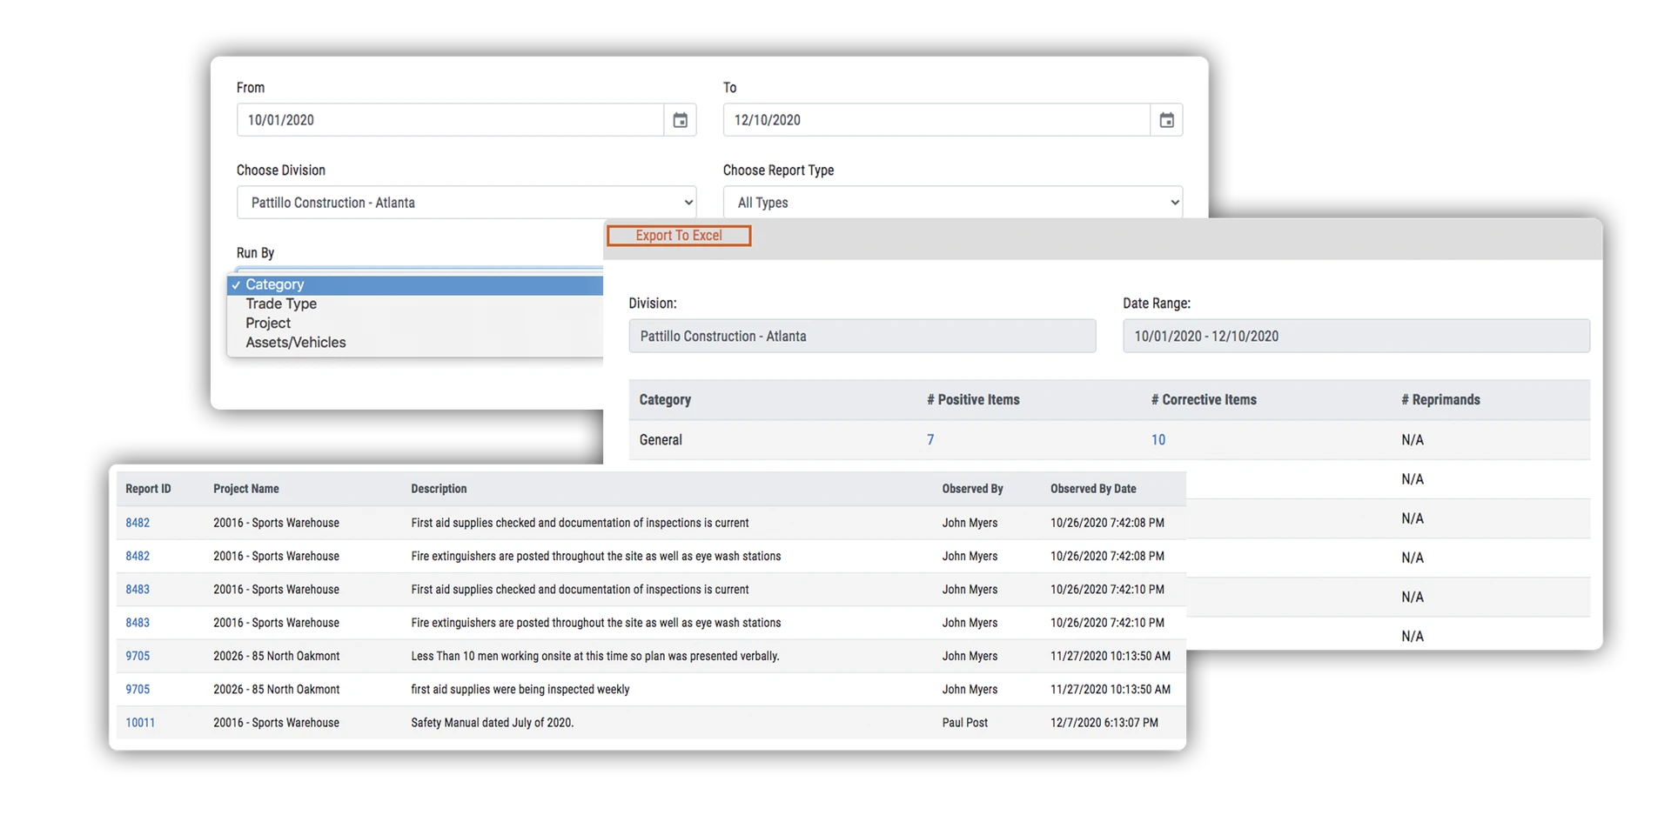Click the Description column header
Screen dimensions: 1671x835
coord(439,489)
